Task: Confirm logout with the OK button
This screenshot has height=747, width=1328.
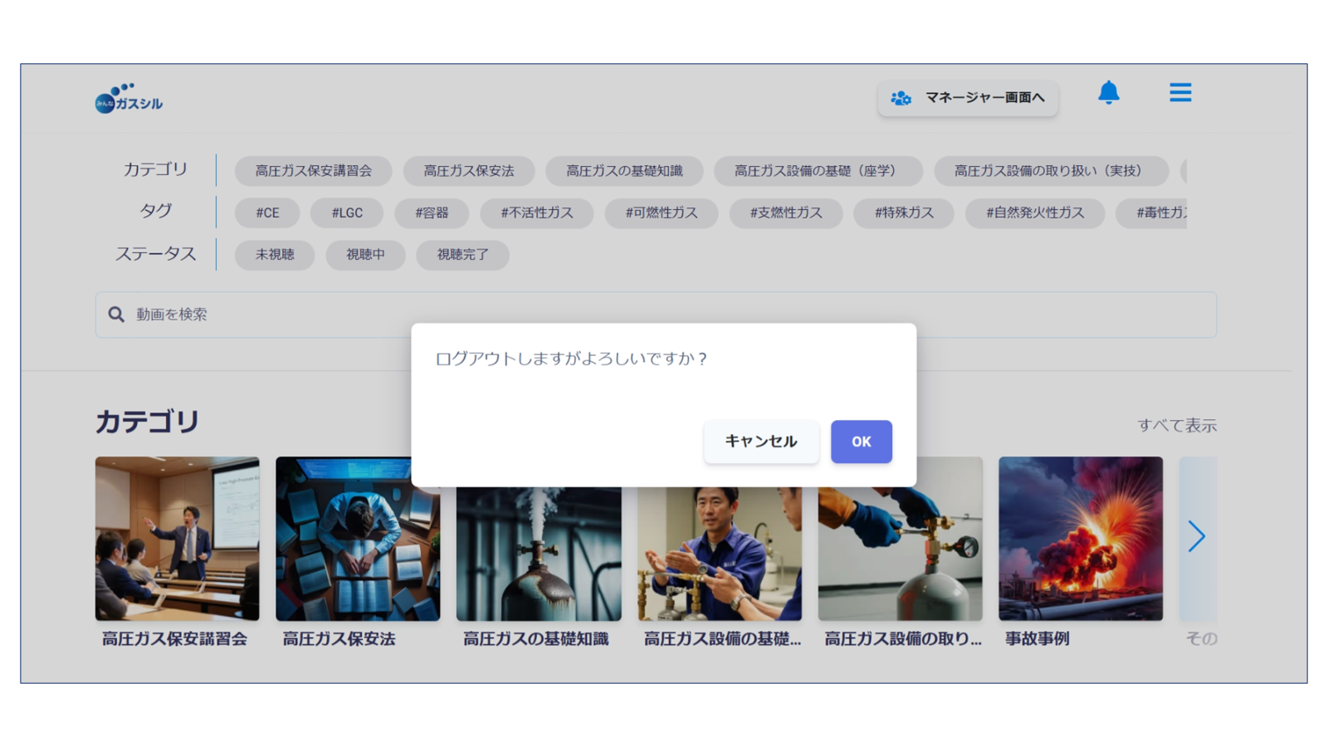Action: 862,442
